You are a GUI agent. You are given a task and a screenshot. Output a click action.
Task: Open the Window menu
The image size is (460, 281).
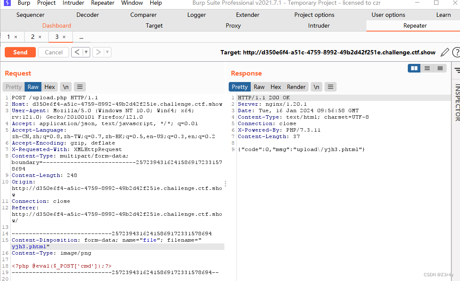pos(132,3)
